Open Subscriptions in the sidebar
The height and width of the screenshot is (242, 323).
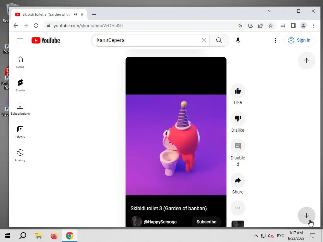(x=20, y=109)
